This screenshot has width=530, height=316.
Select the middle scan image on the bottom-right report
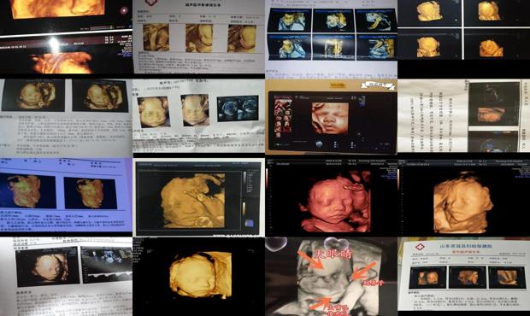(x=467, y=278)
